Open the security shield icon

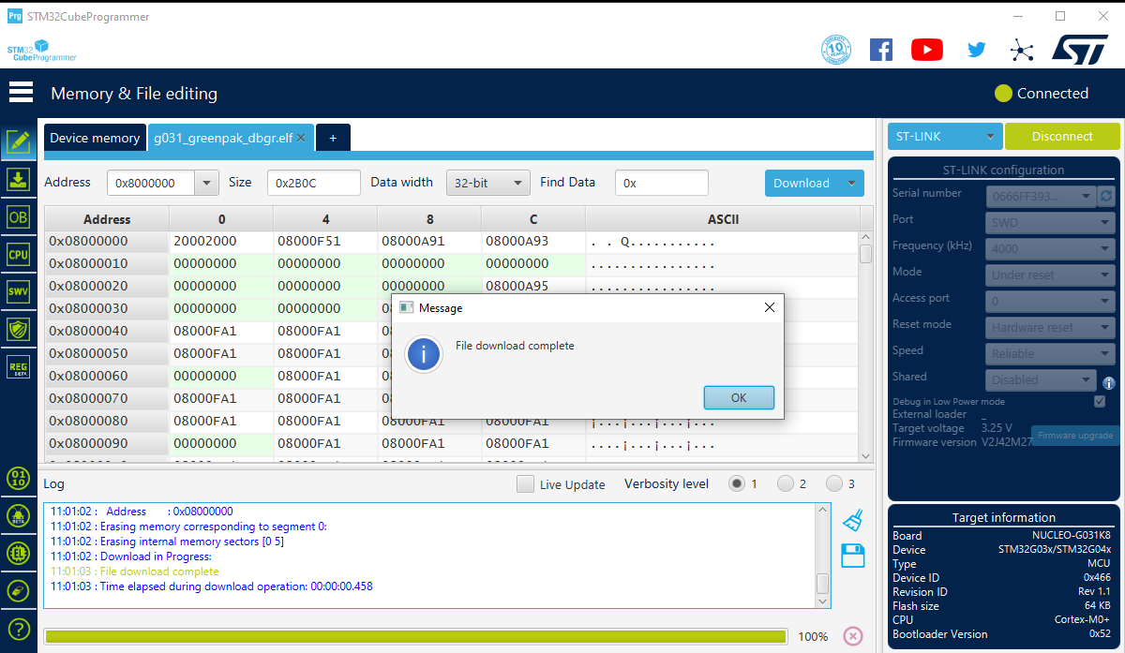[18, 329]
